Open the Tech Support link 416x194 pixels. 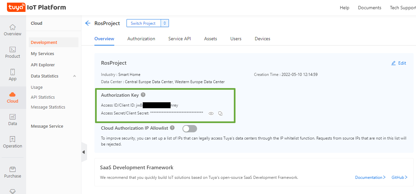click(403, 8)
